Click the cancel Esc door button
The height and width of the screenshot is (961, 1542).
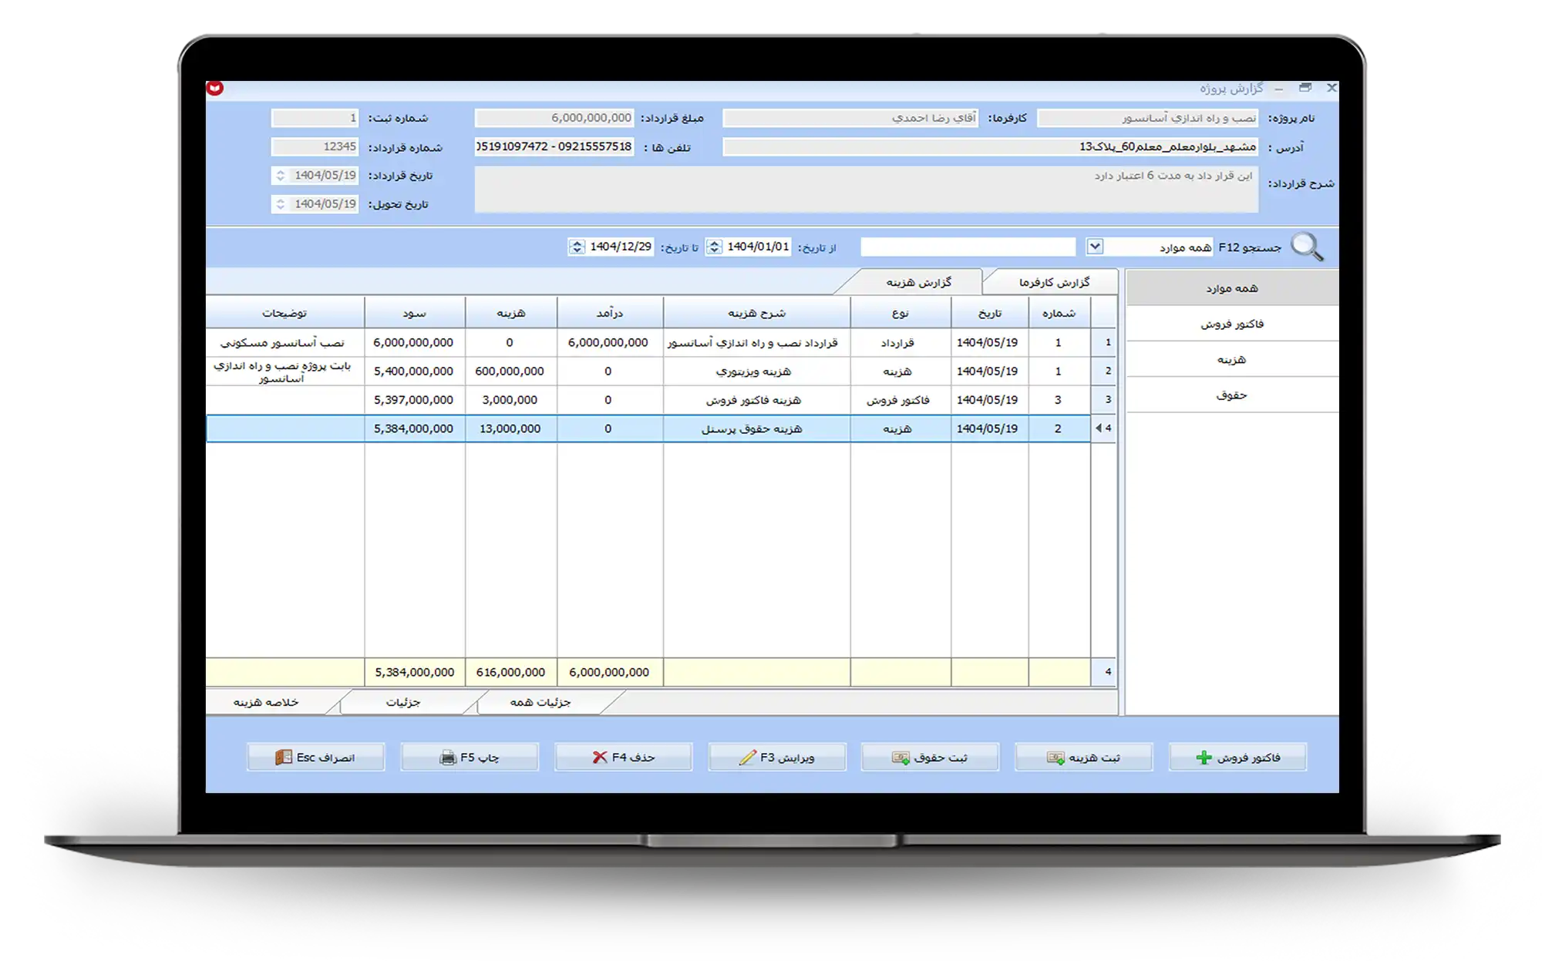pos(315,758)
